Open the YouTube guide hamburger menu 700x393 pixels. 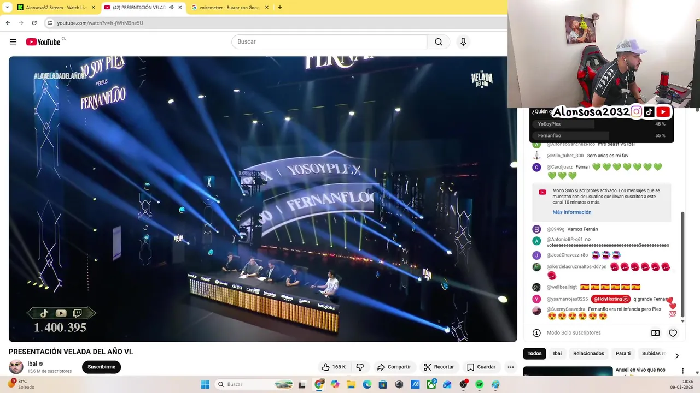pyautogui.click(x=13, y=42)
